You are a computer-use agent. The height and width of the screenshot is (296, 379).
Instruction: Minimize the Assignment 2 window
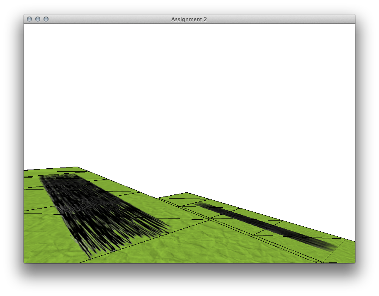click(38, 19)
